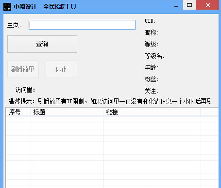Click the window title 小闯设计—全民K歌工具
This screenshot has height=188, width=221.
coord(45,7)
